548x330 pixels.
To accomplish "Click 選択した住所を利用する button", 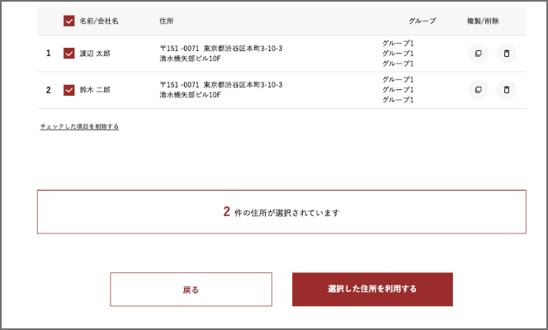I will click(372, 289).
